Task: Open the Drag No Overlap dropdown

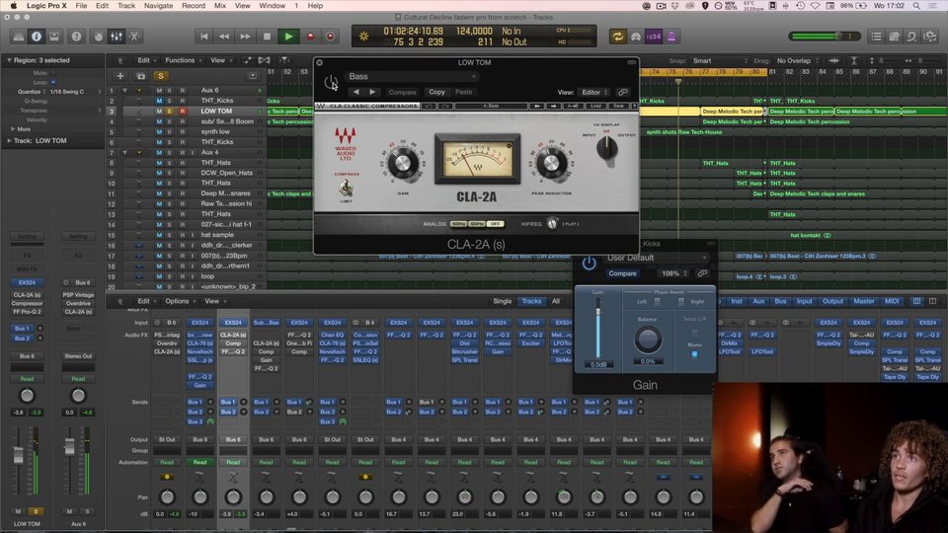Action: [x=797, y=61]
